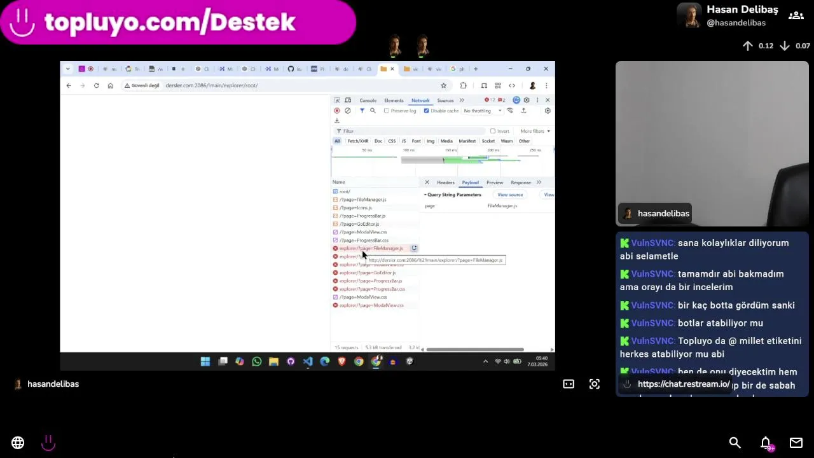Show more request detail tabs chevron
The height and width of the screenshot is (458, 814).
539,183
